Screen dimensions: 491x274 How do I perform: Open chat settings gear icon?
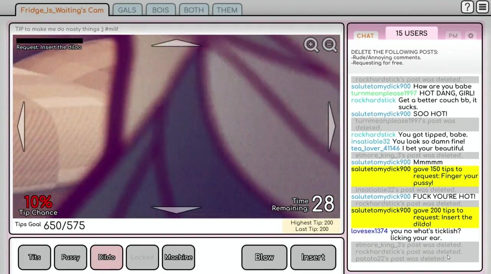click(x=471, y=36)
